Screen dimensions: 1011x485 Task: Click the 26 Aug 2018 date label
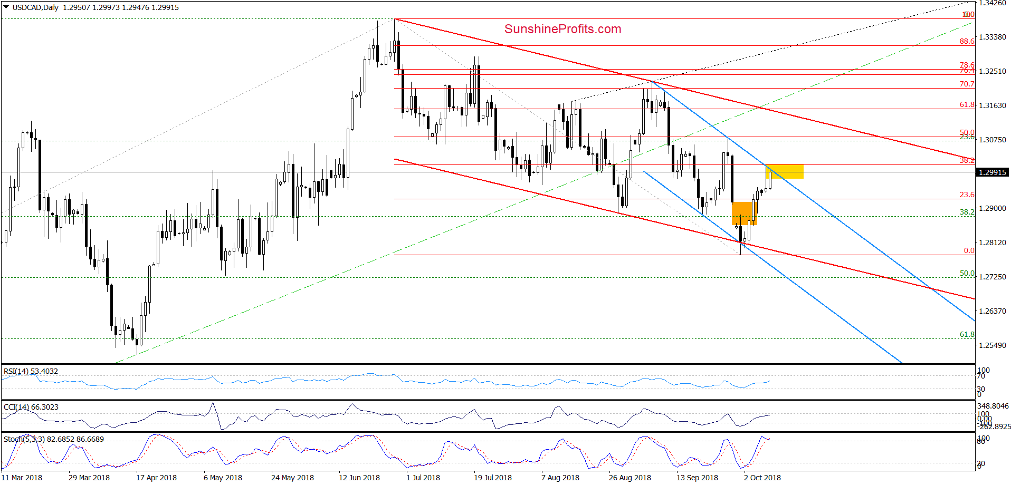coord(630,478)
